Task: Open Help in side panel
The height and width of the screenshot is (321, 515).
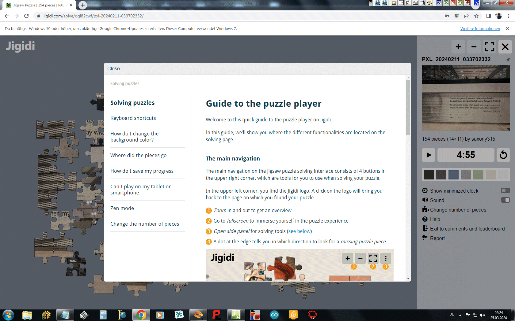Action: click(x=431, y=219)
